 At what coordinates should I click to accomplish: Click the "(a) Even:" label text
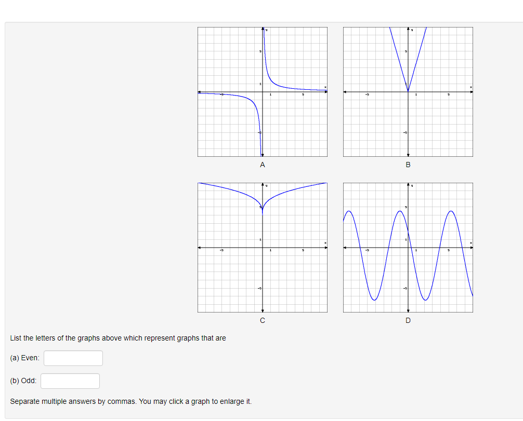[24, 358]
